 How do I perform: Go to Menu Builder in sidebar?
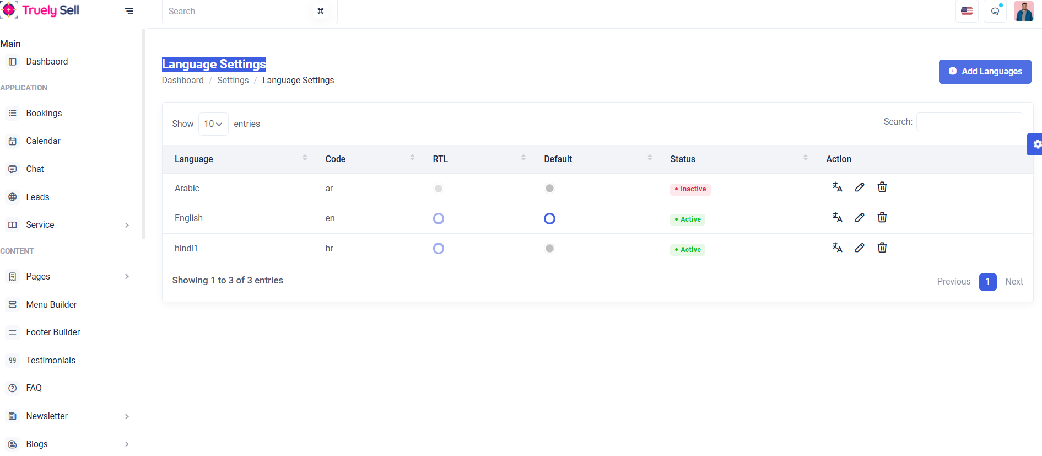[x=51, y=305]
